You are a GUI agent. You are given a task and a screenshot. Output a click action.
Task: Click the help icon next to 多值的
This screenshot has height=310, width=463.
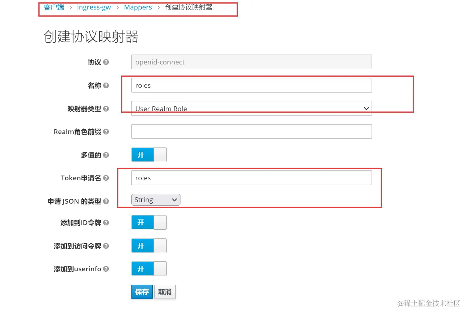[106, 155]
